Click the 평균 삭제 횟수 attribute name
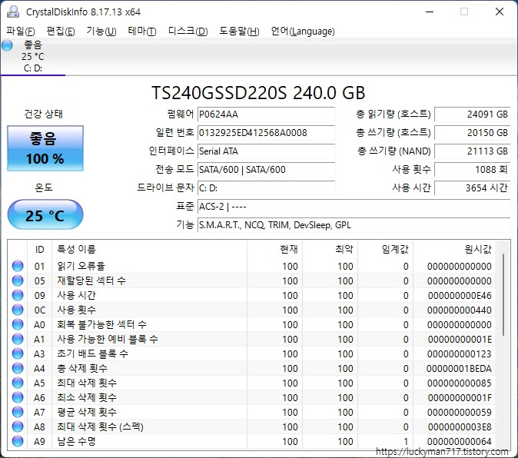This screenshot has width=518, height=458. [87, 412]
